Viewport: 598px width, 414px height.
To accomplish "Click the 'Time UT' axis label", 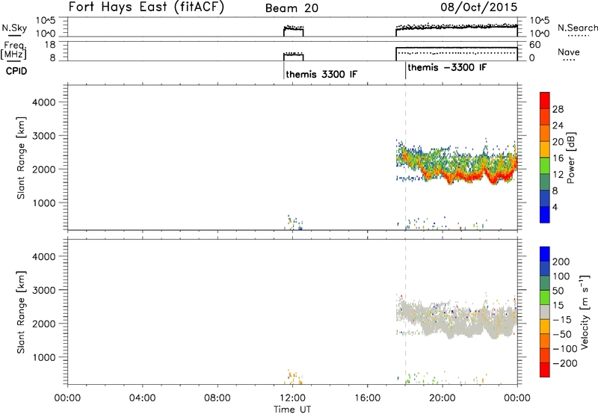I will click(x=292, y=410).
